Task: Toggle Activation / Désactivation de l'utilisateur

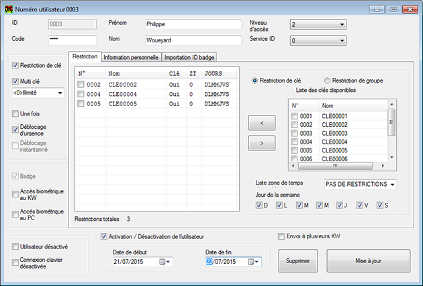Action: [104, 236]
